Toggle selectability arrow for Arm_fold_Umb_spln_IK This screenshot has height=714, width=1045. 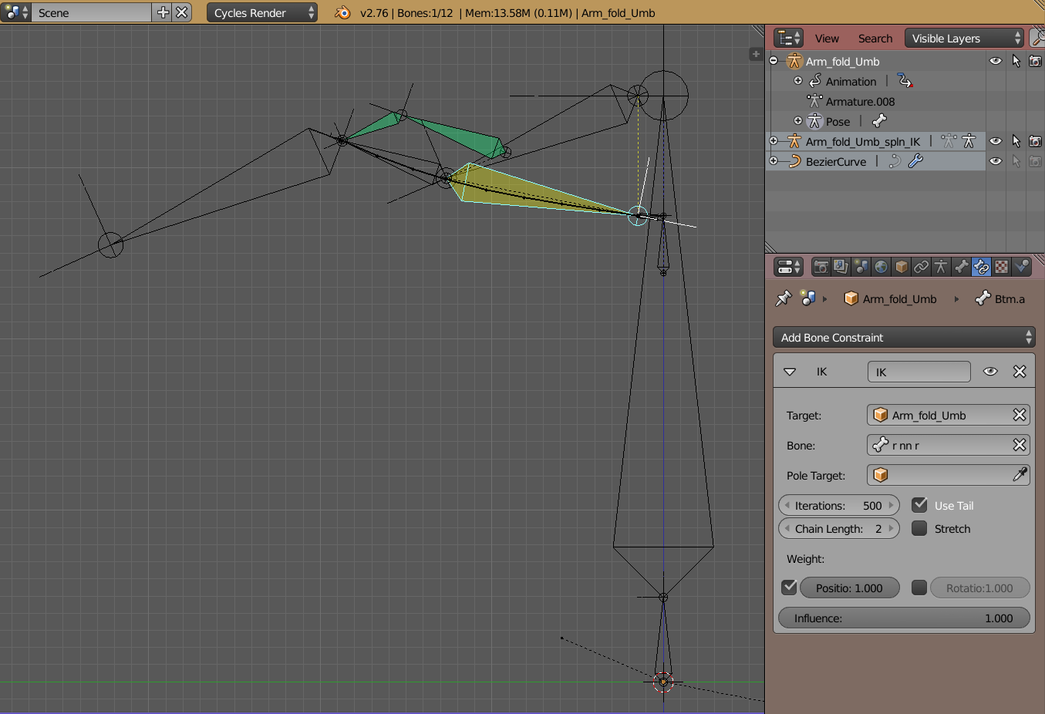coord(1016,141)
